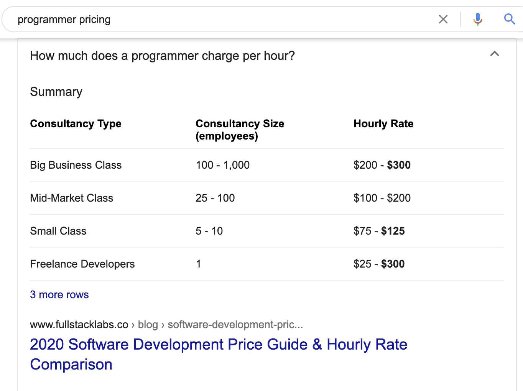
Task: Clear the search query with the X icon
Action: coord(443,19)
